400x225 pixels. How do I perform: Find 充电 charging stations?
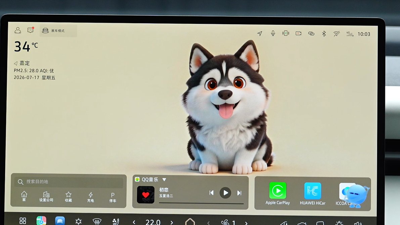click(91, 197)
